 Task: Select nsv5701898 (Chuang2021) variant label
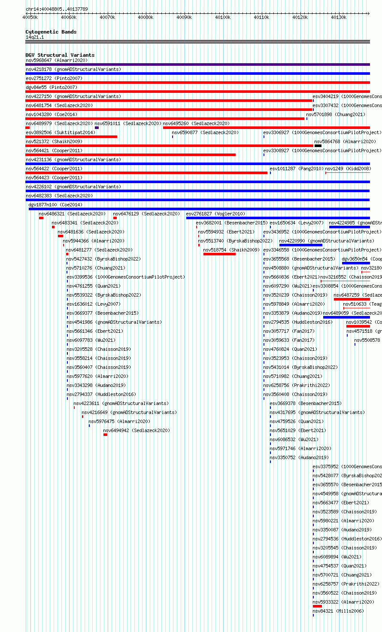[336, 114]
